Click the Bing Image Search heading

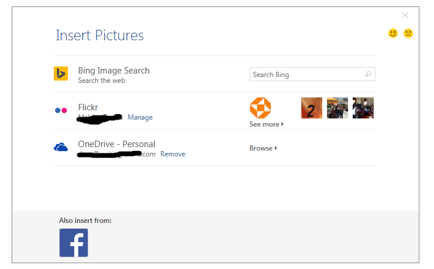113,71
